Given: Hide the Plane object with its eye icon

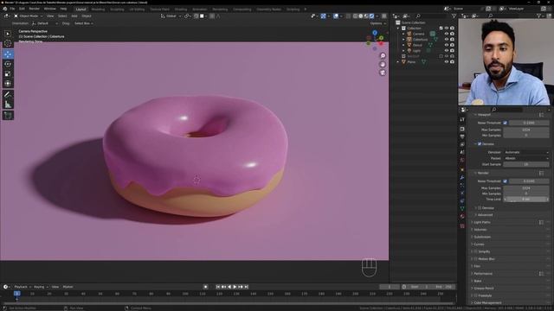Looking at the screenshot, I should (447, 62).
